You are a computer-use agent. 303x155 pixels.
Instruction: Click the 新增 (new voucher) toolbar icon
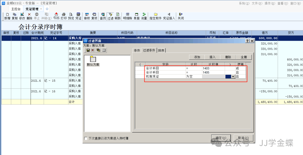pos(7,16)
